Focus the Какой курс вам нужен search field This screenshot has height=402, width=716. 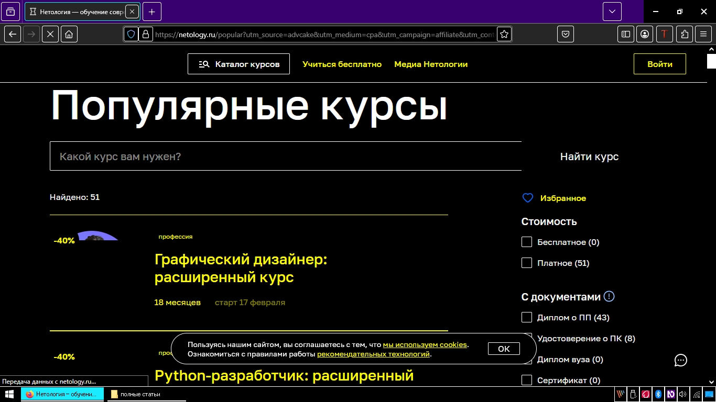tap(286, 156)
